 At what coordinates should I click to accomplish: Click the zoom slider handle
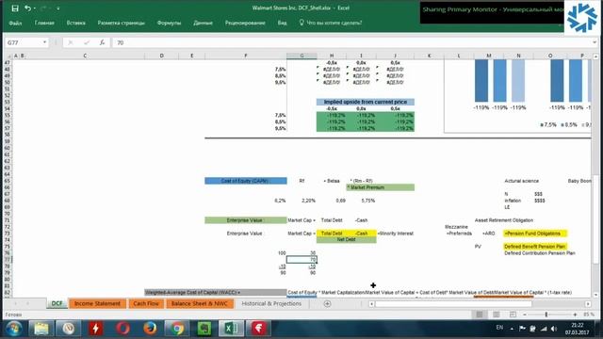546,315
